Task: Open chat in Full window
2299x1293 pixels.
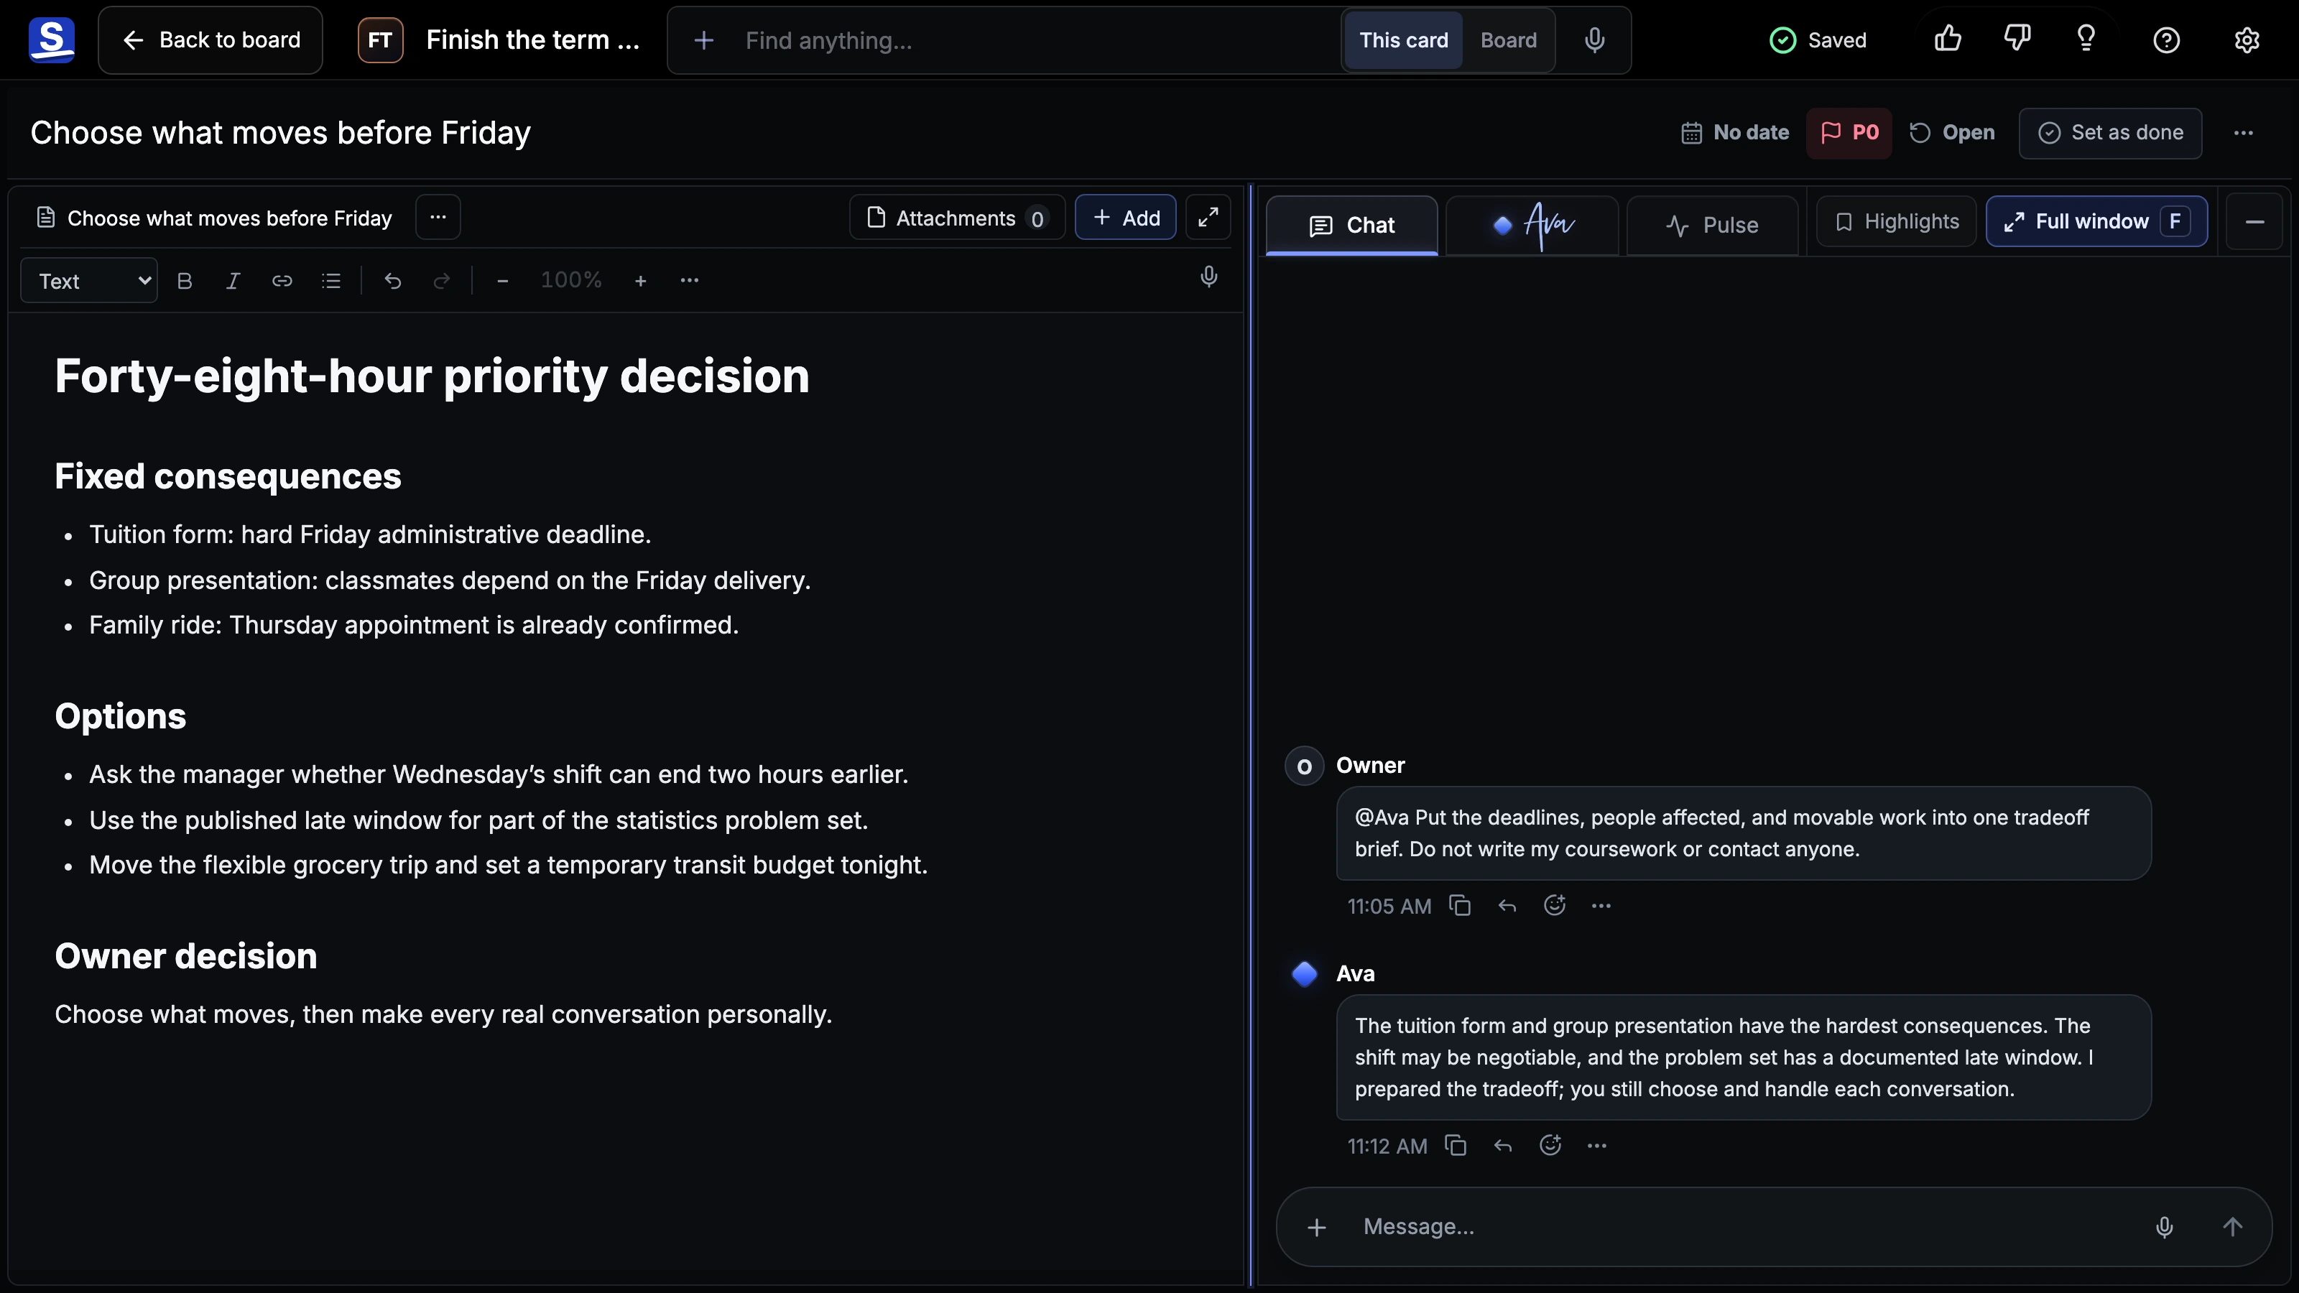Action: pos(2096,221)
